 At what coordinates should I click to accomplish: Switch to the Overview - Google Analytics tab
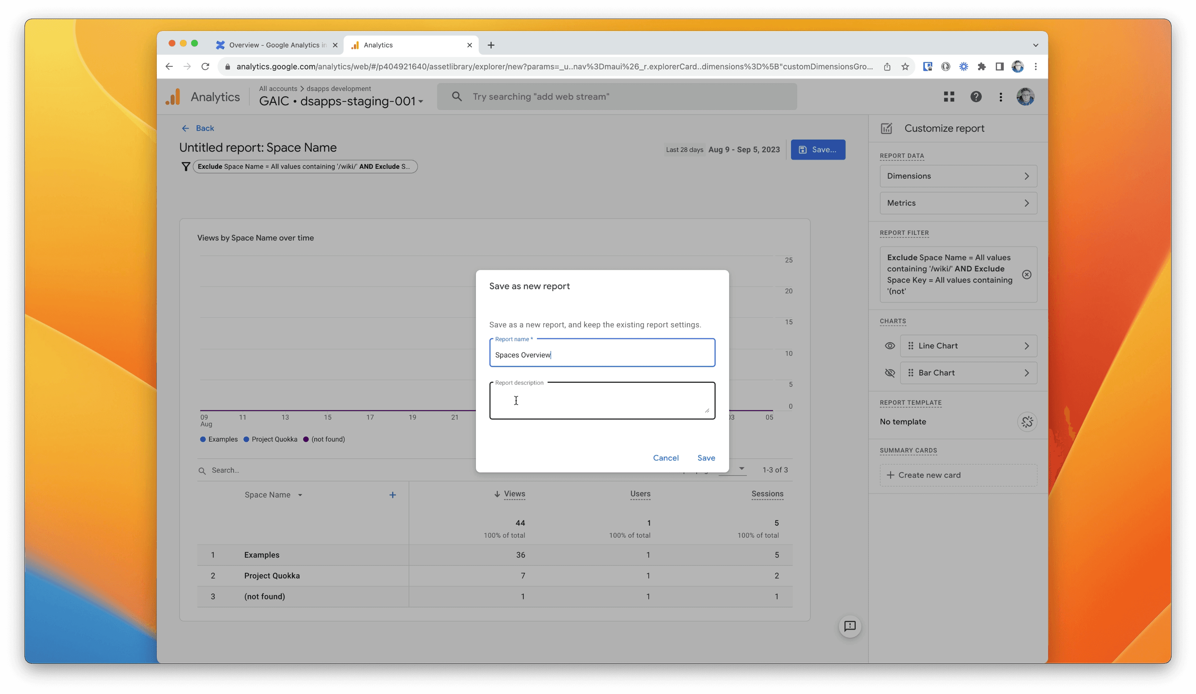[278, 45]
